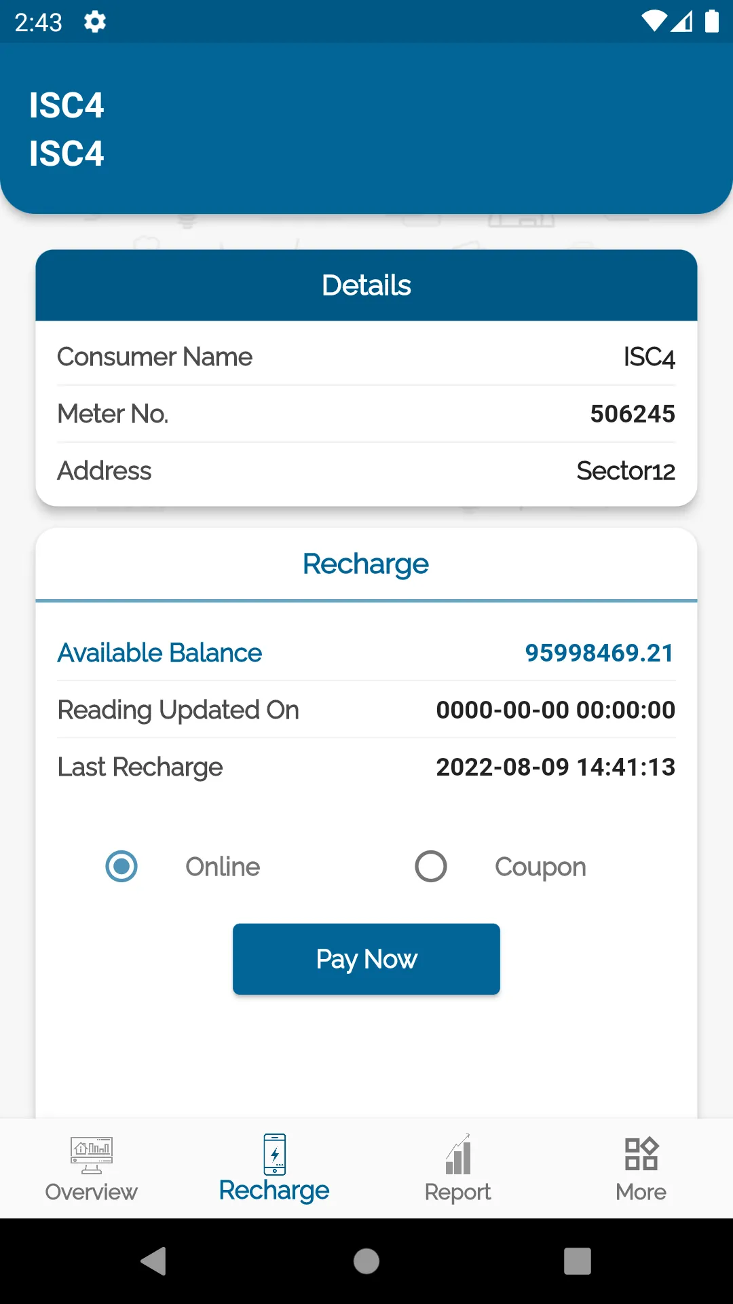Tap the Details card header
Viewport: 733px width, 1304px height.
pos(366,285)
